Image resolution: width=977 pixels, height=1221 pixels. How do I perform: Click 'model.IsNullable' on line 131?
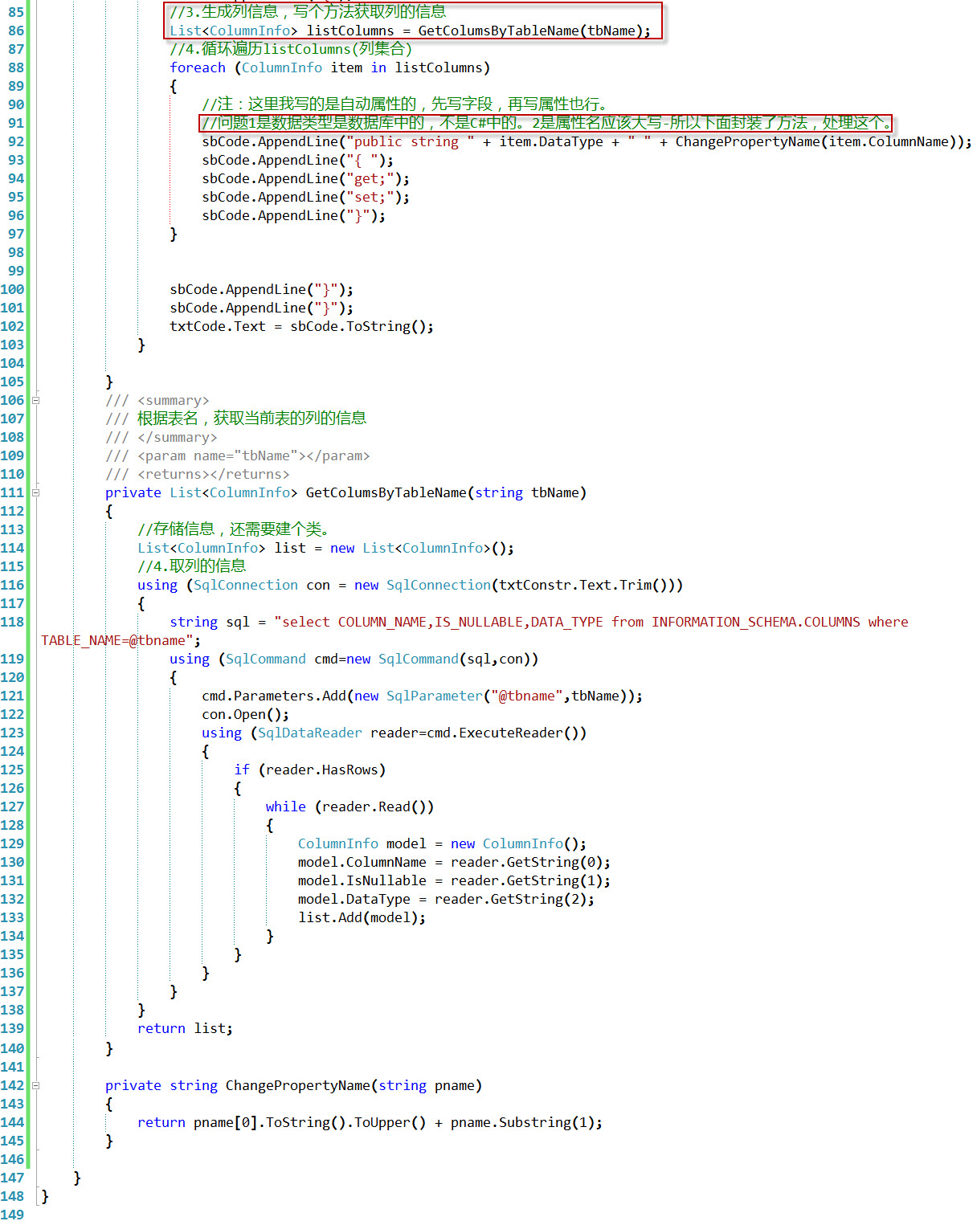point(362,880)
